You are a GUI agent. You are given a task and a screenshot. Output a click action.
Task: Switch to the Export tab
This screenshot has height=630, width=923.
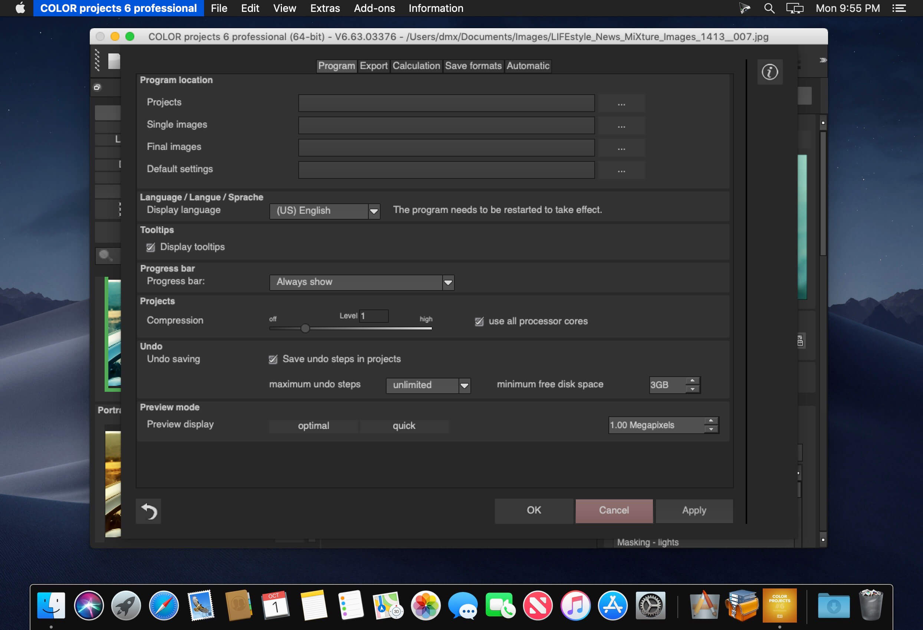coord(374,66)
